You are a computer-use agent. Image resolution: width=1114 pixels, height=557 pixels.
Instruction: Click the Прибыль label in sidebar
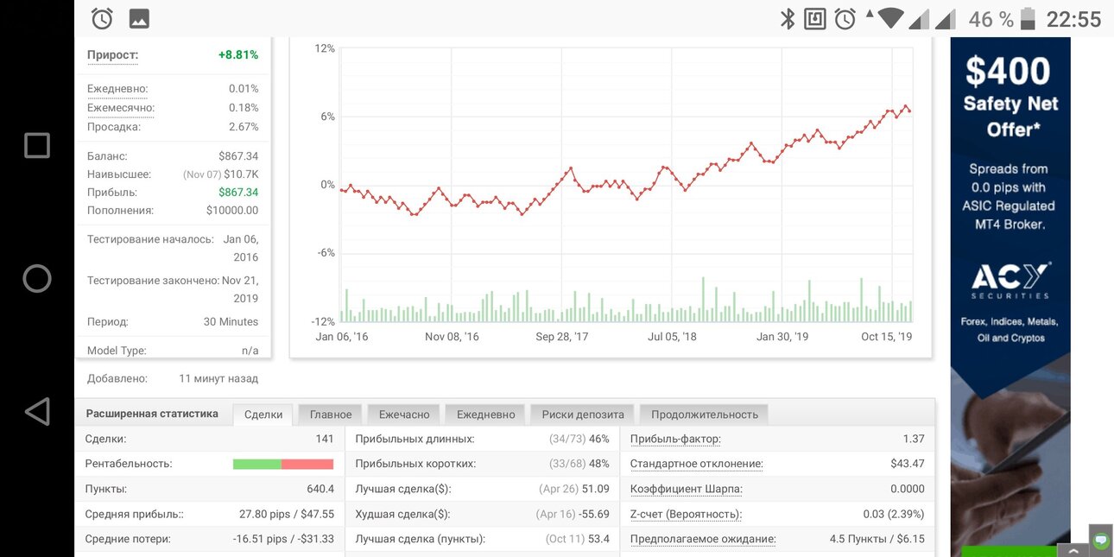[112, 193]
